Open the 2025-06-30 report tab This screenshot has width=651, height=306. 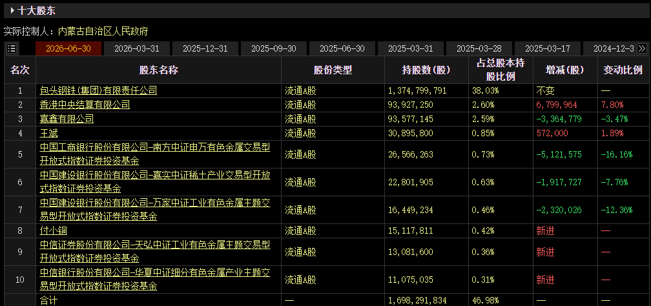point(342,48)
